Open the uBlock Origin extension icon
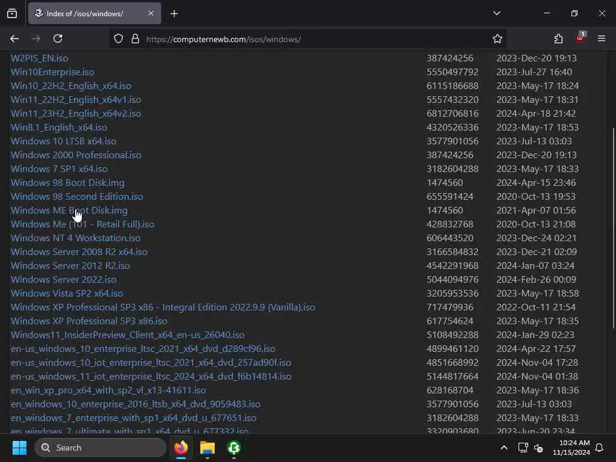Image resolution: width=616 pixels, height=462 pixels. click(580, 38)
